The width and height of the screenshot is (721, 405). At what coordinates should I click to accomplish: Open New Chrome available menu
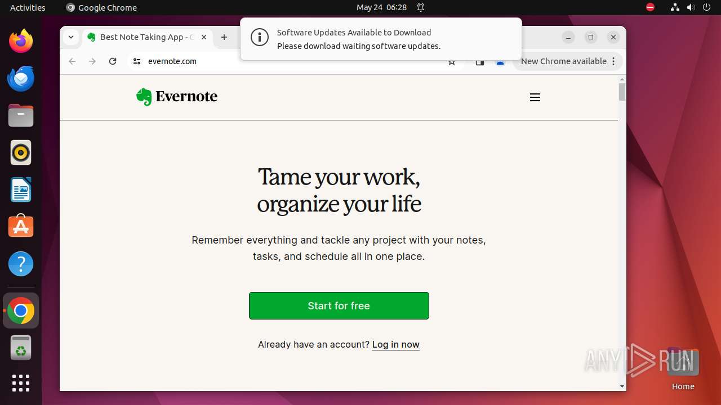point(568,61)
